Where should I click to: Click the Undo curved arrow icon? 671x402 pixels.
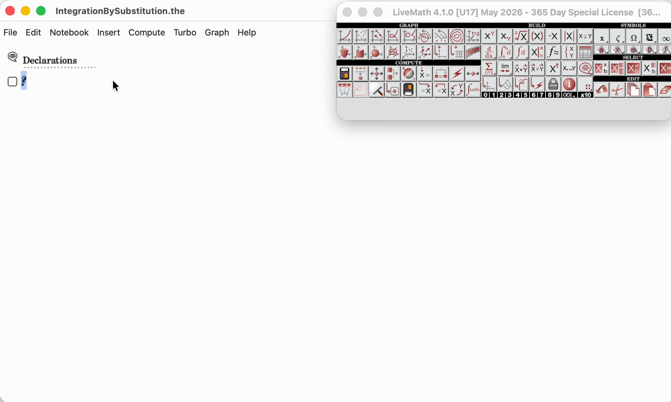pyautogui.click(x=601, y=90)
